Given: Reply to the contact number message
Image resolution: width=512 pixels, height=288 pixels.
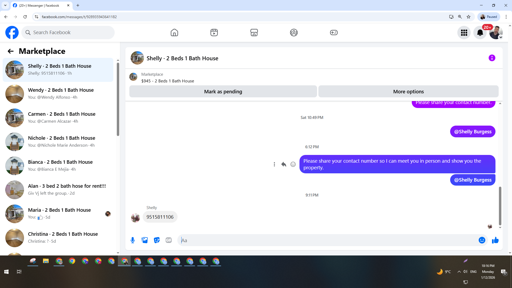Looking at the screenshot, I should click(x=284, y=164).
